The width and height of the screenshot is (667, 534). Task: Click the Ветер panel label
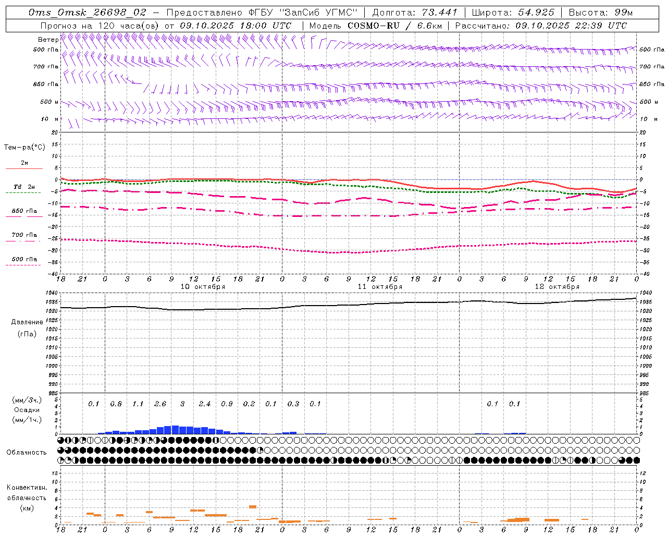pyautogui.click(x=48, y=40)
